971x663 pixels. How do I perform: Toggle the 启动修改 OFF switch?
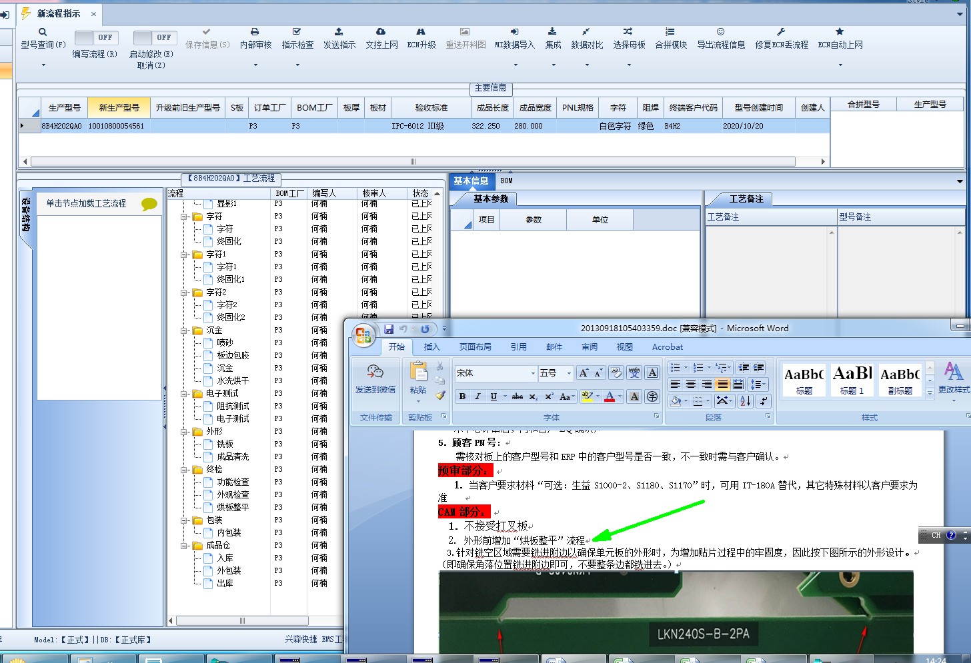(x=155, y=37)
